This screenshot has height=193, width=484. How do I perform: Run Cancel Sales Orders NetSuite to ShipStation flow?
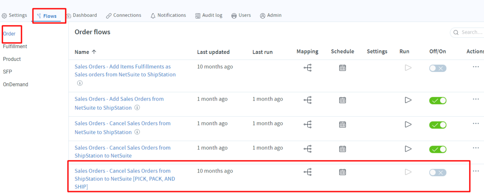pos(408,124)
